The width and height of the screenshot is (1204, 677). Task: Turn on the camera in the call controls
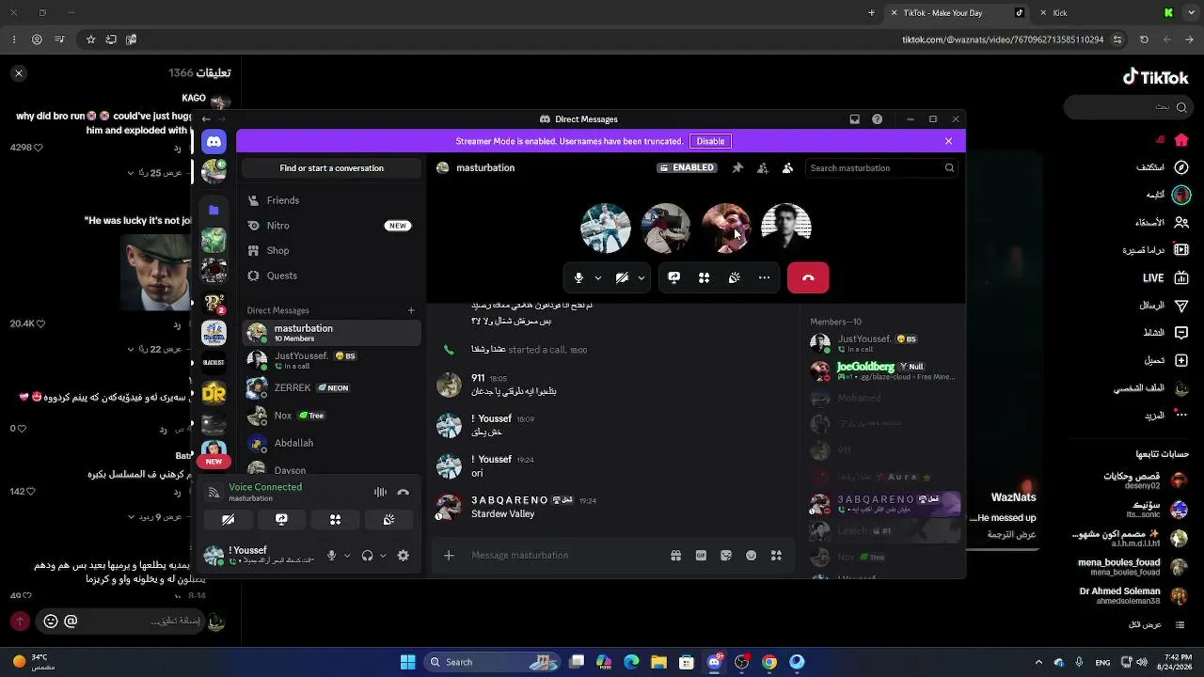pos(622,277)
